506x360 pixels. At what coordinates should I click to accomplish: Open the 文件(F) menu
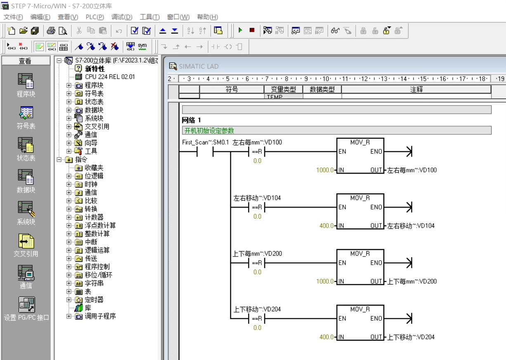(x=13, y=17)
